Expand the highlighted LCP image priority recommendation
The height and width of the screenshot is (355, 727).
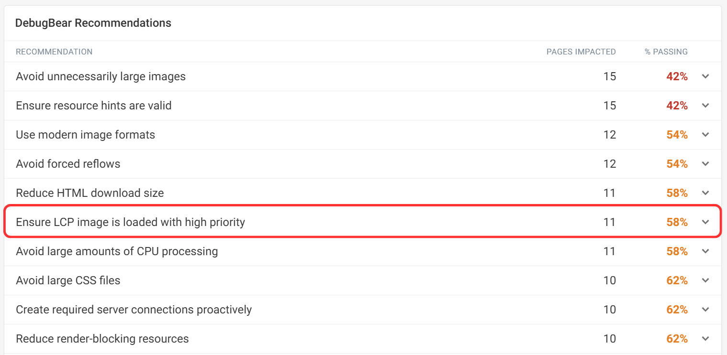[x=705, y=222]
